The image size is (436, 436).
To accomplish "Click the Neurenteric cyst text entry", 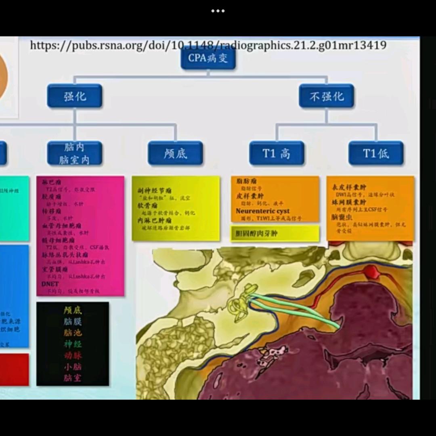I will click(262, 211).
